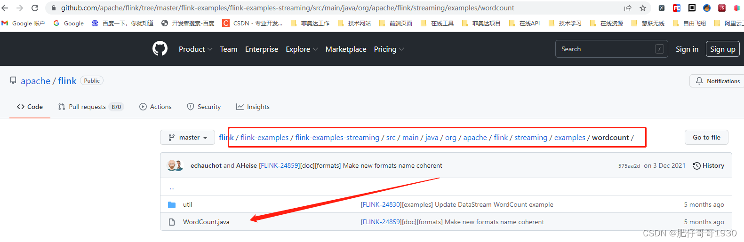Open the streaming breadcrumb link
This screenshot has height=242, width=744.
[x=531, y=137]
